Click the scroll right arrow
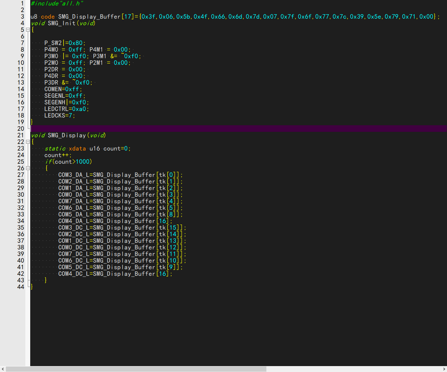Screen dimensions: 447x372 444,369
